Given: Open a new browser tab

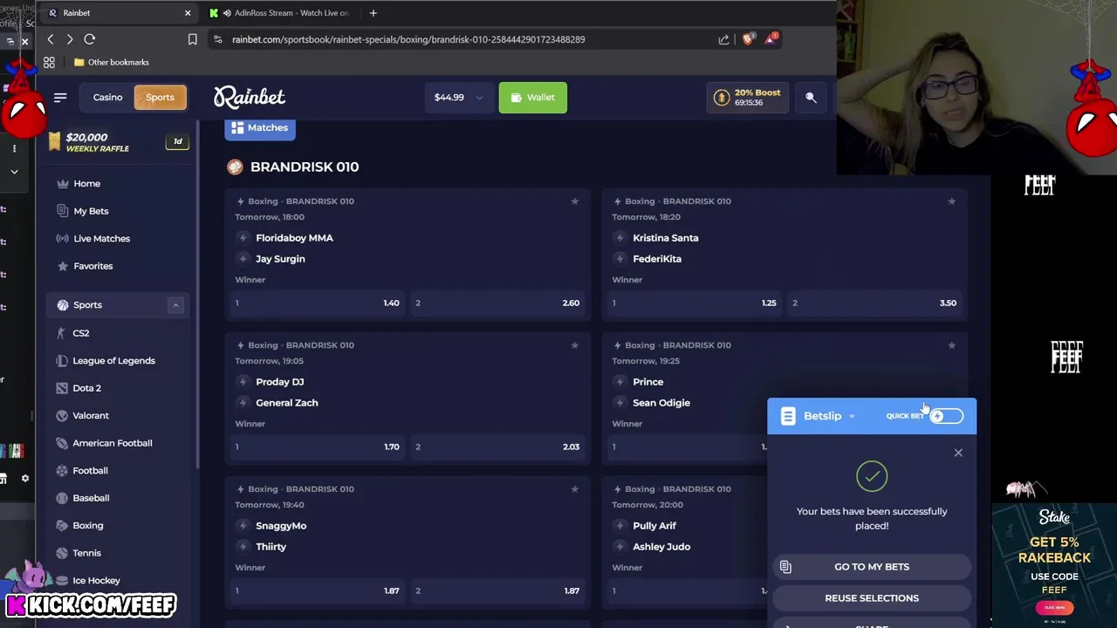Looking at the screenshot, I should click(373, 13).
